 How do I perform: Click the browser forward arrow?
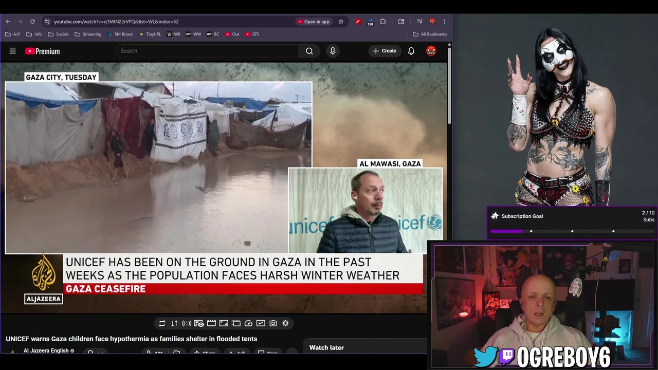point(20,22)
